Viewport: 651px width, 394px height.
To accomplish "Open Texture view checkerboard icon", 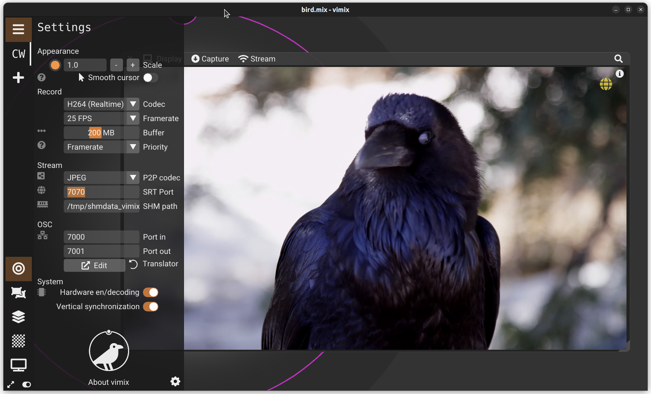I will [18, 341].
